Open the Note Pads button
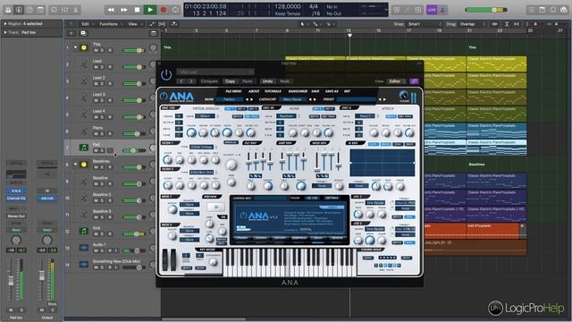 pyautogui.click(x=543, y=10)
